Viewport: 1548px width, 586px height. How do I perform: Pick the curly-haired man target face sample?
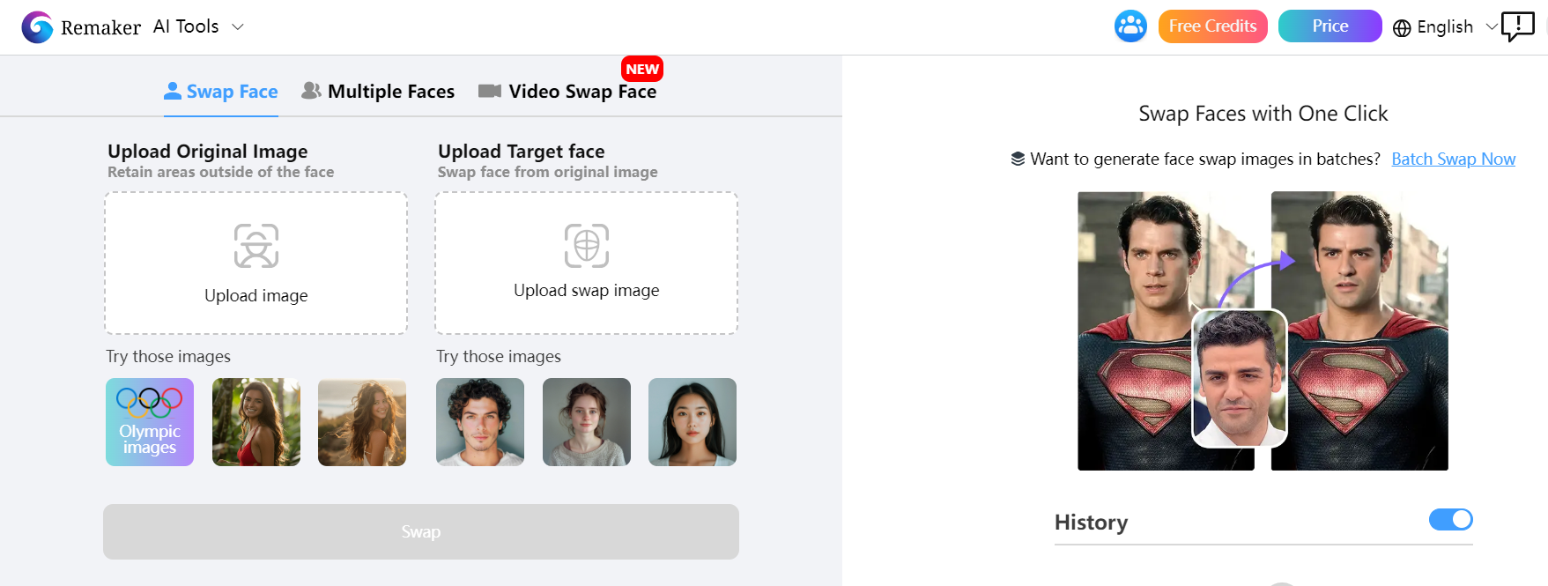(480, 422)
